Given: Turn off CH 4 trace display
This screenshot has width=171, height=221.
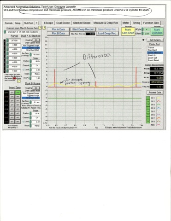Looking at the screenshot, I should click(148, 108).
